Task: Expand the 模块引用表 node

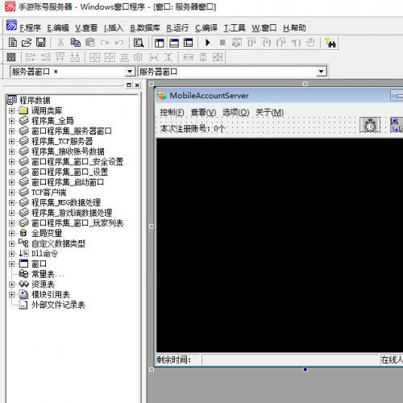Action: [x=11, y=294]
